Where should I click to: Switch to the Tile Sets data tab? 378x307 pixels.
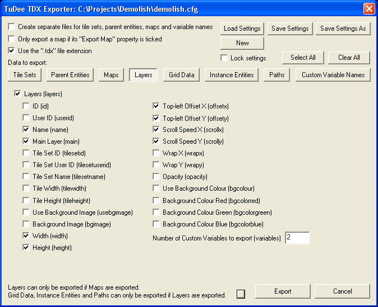(x=25, y=75)
